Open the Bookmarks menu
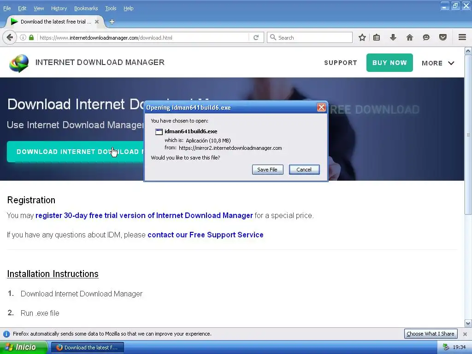This screenshot has height=354, width=472. [86, 8]
